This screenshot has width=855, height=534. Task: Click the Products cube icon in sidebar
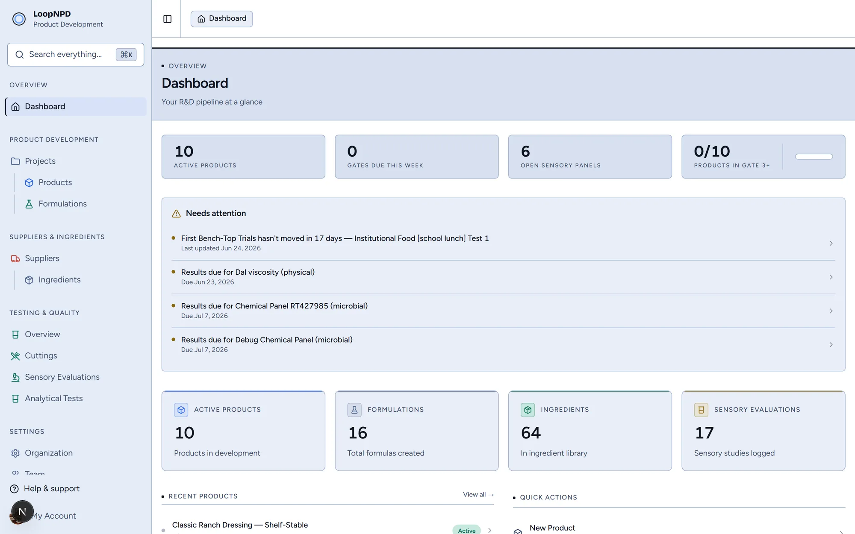pyautogui.click(x=29, y=183)
